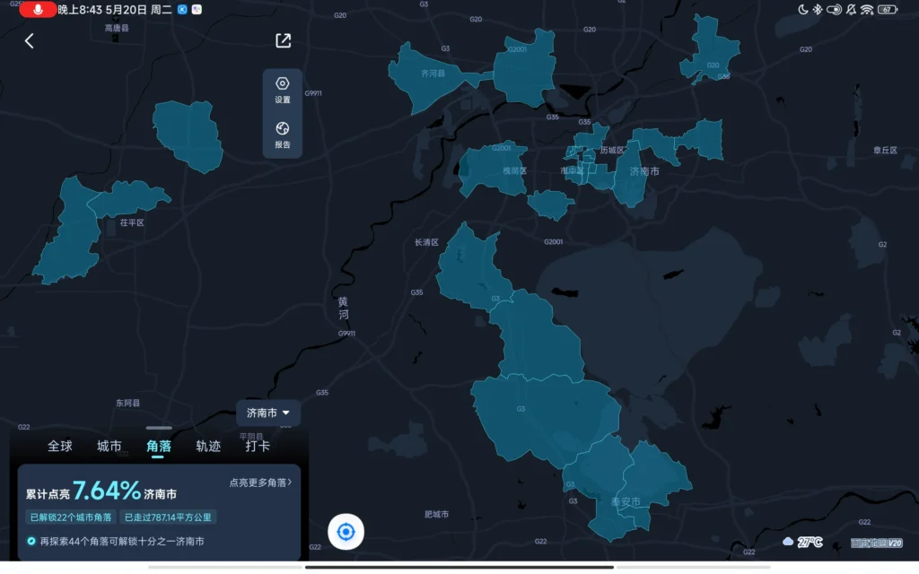Open the 打卡 tab
The width and height of the screenshot is (919, 574).
click(x=258, y=446)
